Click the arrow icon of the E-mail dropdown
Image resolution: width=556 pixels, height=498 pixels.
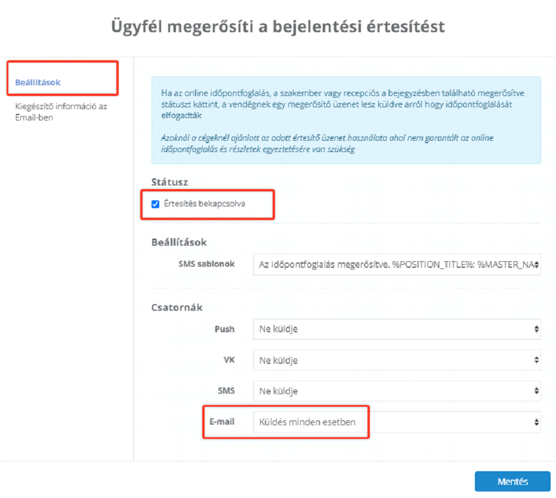pyautogui.click(x=536, y=422)
